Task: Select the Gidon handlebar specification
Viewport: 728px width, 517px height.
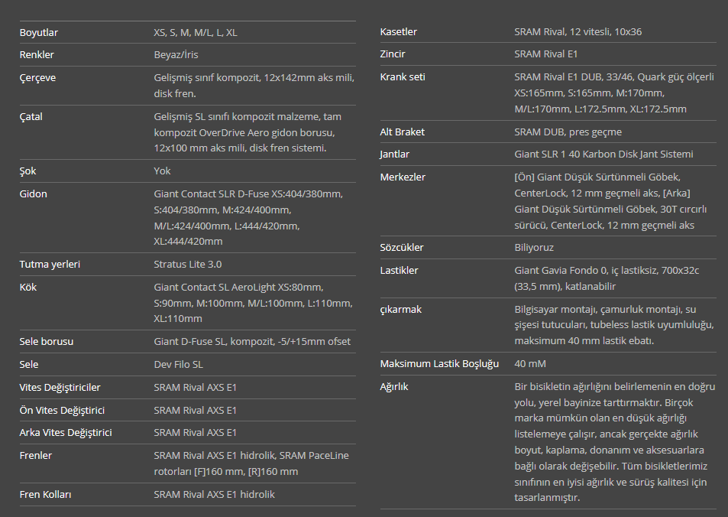Action: tap(248, 218)
